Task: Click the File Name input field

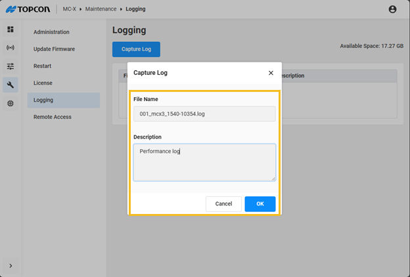Action: (x=204, y=114)
